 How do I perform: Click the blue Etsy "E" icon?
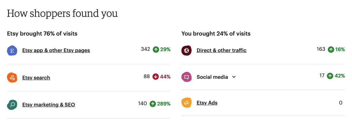12,51
